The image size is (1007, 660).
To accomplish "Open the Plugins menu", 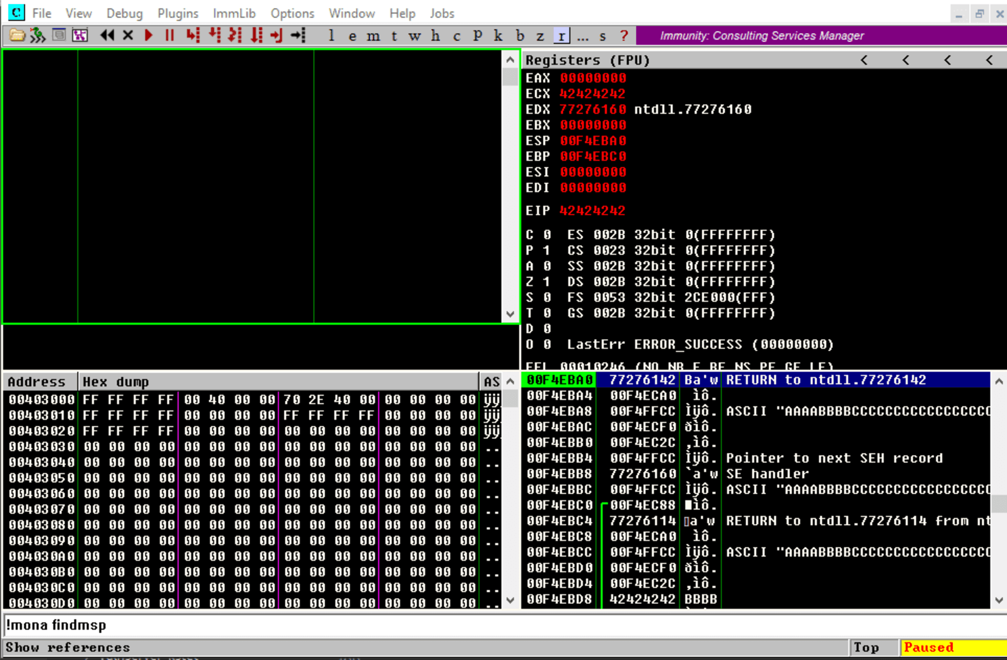I will [x=178, y=13].
